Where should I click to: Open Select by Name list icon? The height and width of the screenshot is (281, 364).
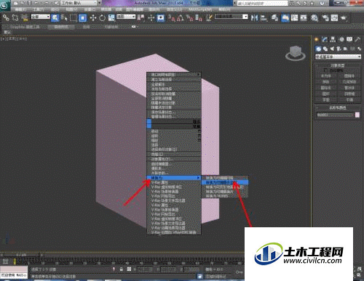pos(64,17)
